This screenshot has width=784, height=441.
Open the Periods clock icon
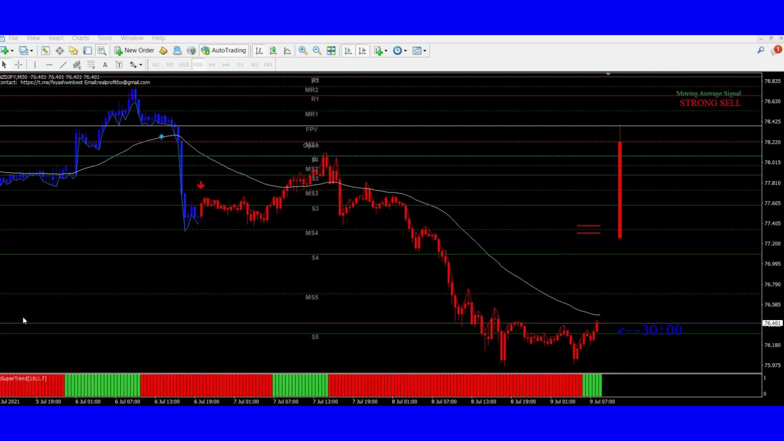pyautogui.click(x=397, y=51)
